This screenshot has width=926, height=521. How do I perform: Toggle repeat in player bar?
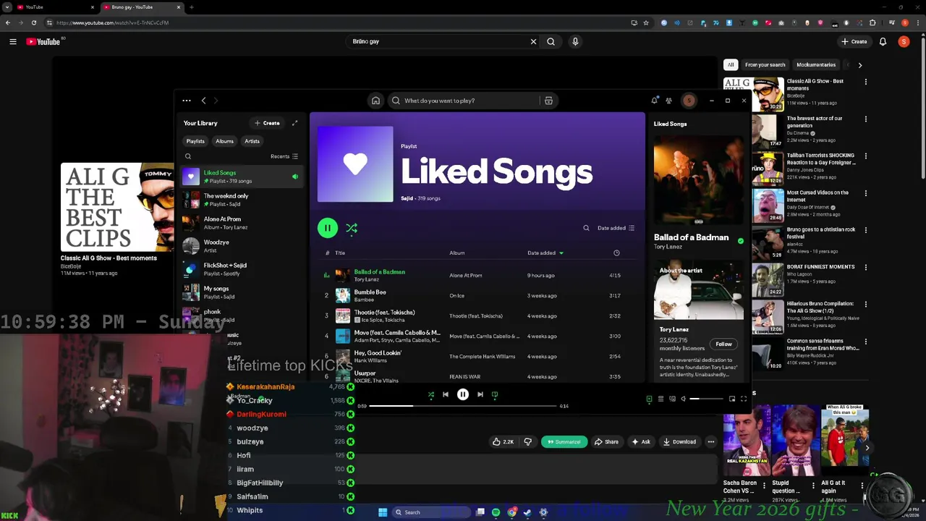(495, 394)
